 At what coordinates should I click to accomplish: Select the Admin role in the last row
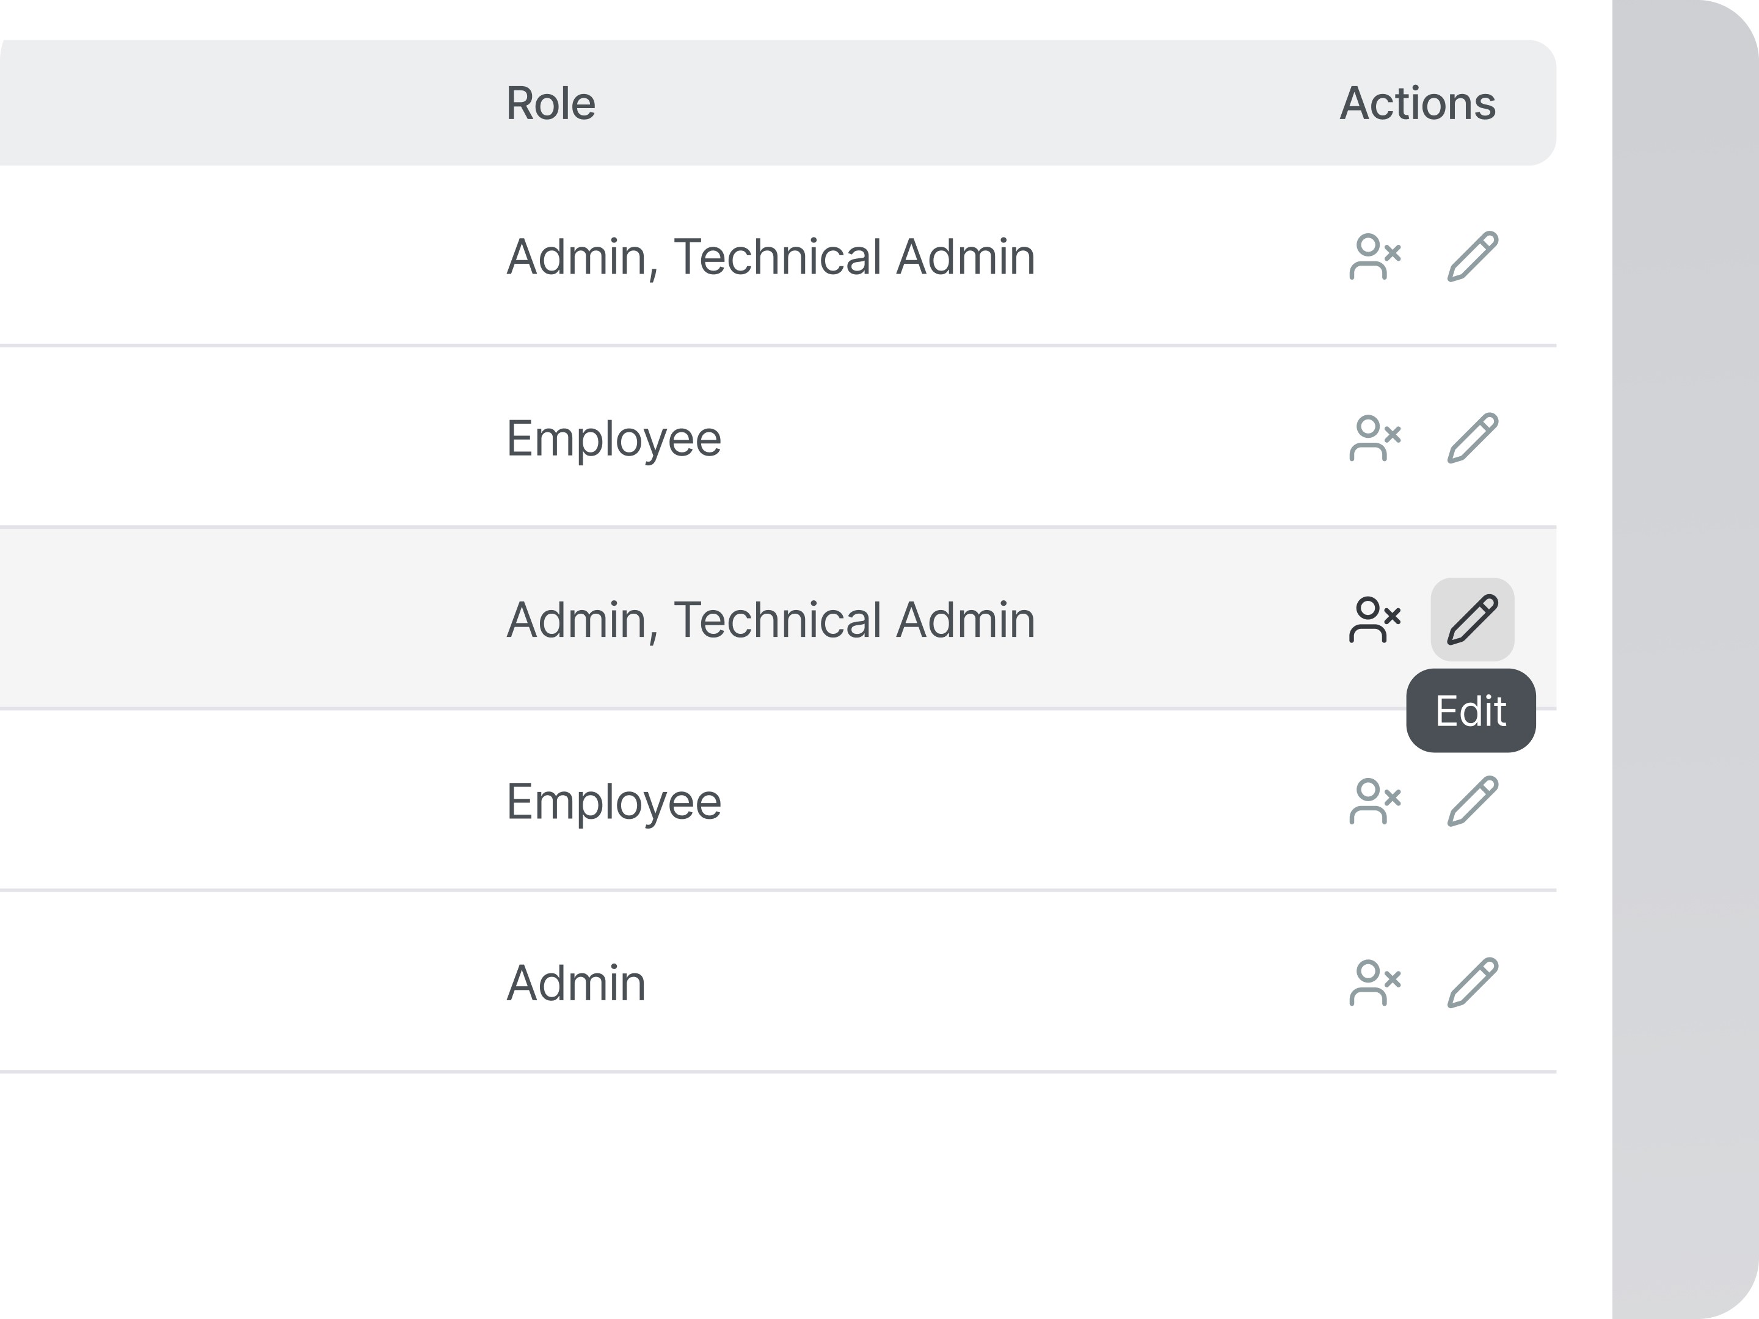click(576, 983)
